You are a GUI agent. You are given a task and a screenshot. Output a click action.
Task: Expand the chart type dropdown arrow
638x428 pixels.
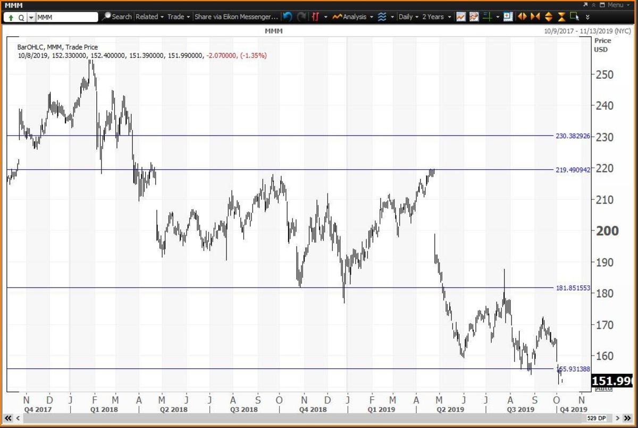326,17
